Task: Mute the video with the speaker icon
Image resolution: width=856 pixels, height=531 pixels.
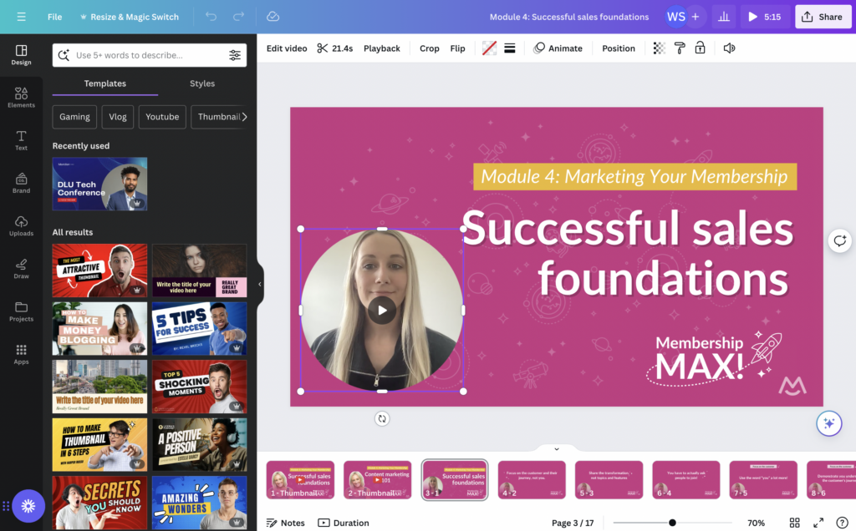Action: 728,48
